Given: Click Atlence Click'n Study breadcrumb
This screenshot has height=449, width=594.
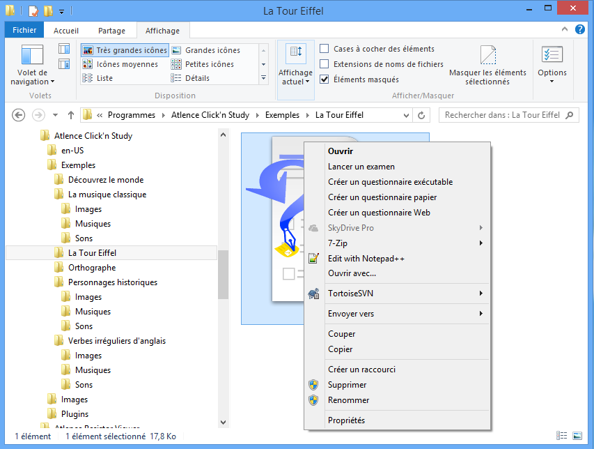Looking at the screenshot, I should point(210,115).
